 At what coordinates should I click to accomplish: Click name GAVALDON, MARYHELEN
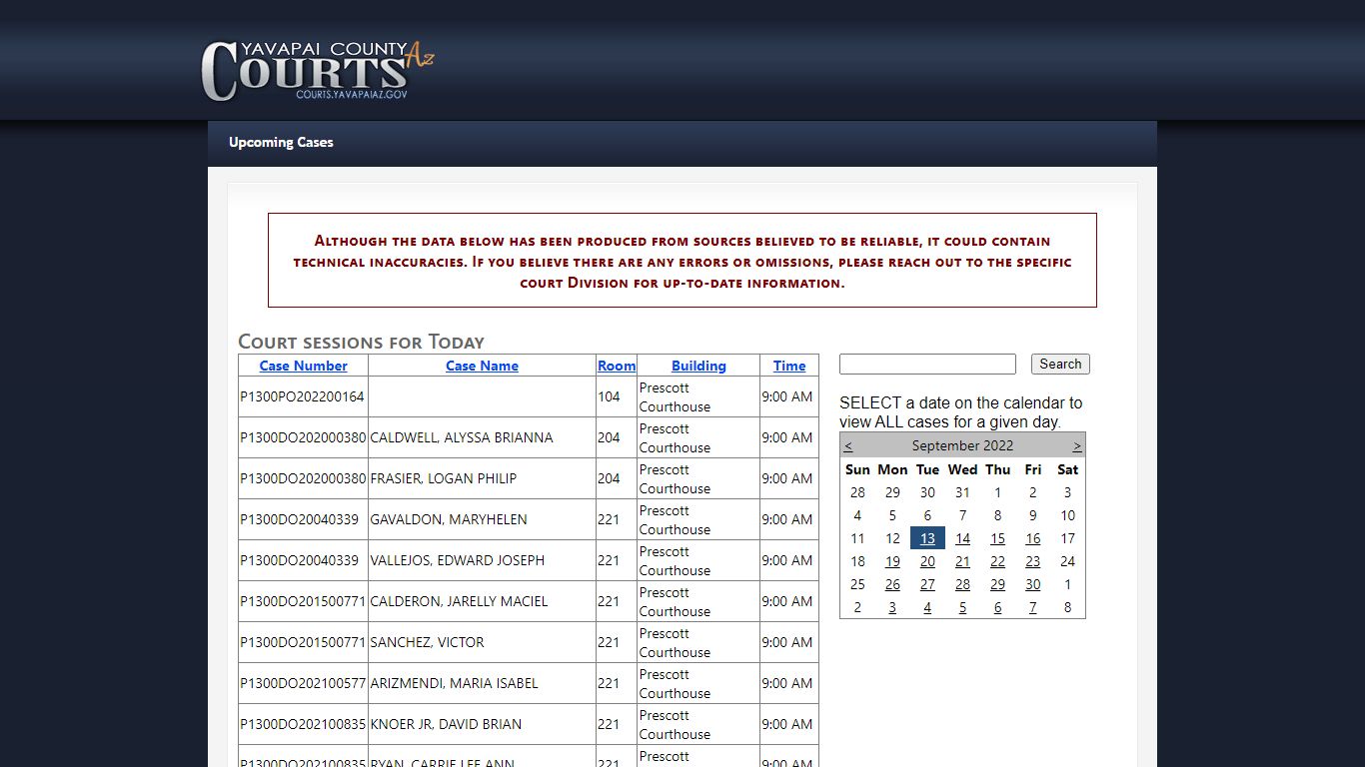(x=449, y=519)
